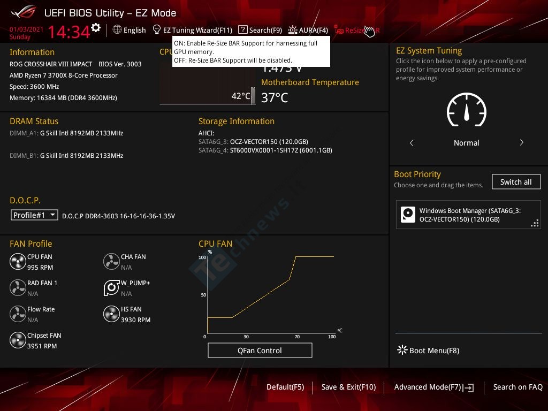Click the Normal tuning profile label
Screen dimensions: 548x411
(x=466, y=143)
